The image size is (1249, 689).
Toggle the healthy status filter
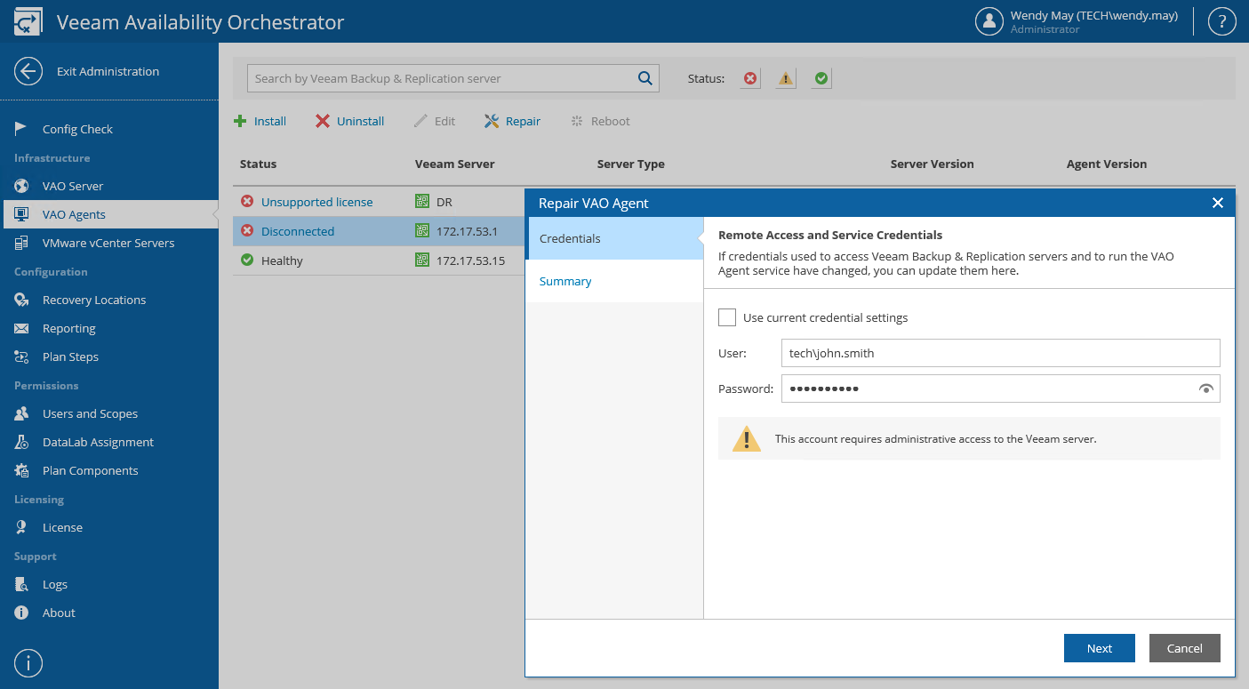point(821,78)
